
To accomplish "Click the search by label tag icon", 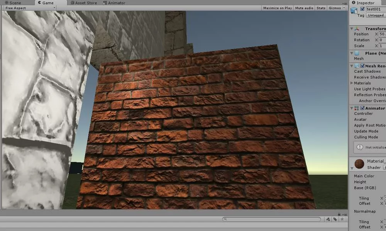I will click(335, 219).
